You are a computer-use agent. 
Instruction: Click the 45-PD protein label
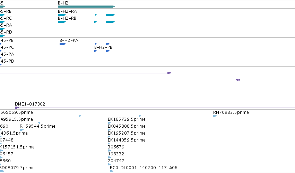(x=7, y=61)
